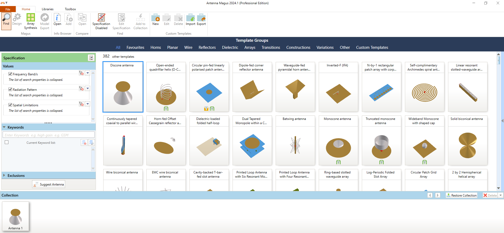Screen dimensions: 504x233
Task: Expand the Radiation Pattern properties dropdown
Action: (88, 88)
